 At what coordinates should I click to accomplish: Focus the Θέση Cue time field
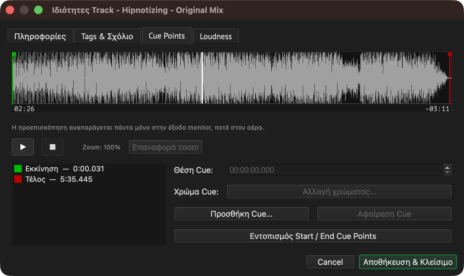(x=335, y=170)
